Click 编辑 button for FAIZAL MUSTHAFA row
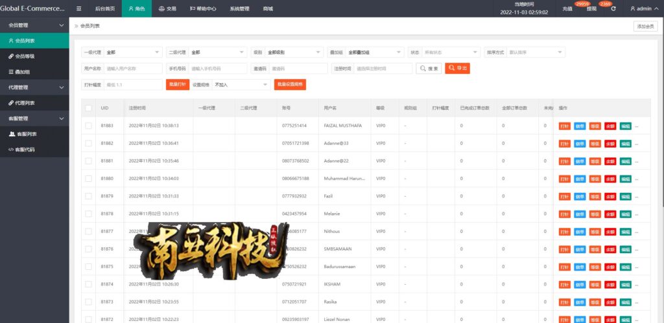The width and height of the screenshot is (664, 323). [626, 126]
